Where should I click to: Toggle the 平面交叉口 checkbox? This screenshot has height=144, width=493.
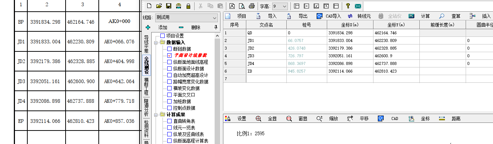(169, 95)
